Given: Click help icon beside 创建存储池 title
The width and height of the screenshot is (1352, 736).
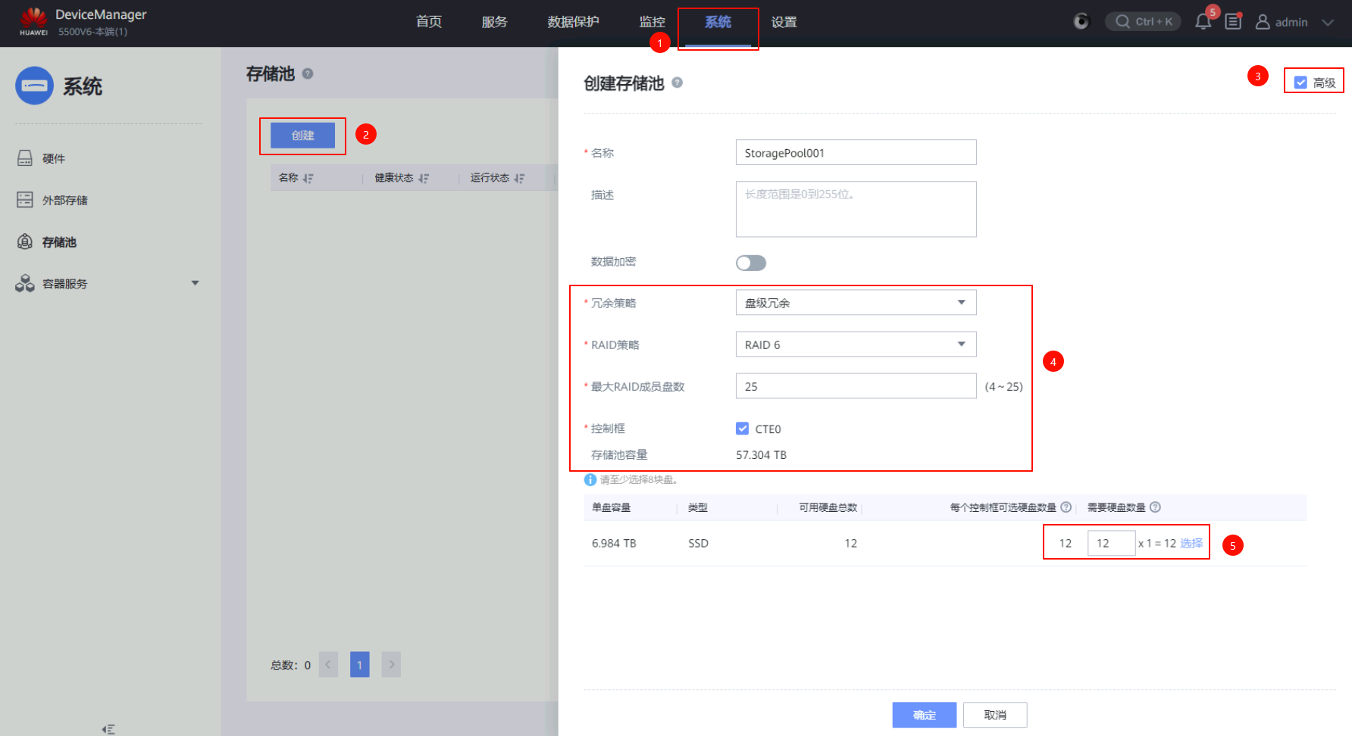Looking at the screenshot, I should tap(677, 83).
